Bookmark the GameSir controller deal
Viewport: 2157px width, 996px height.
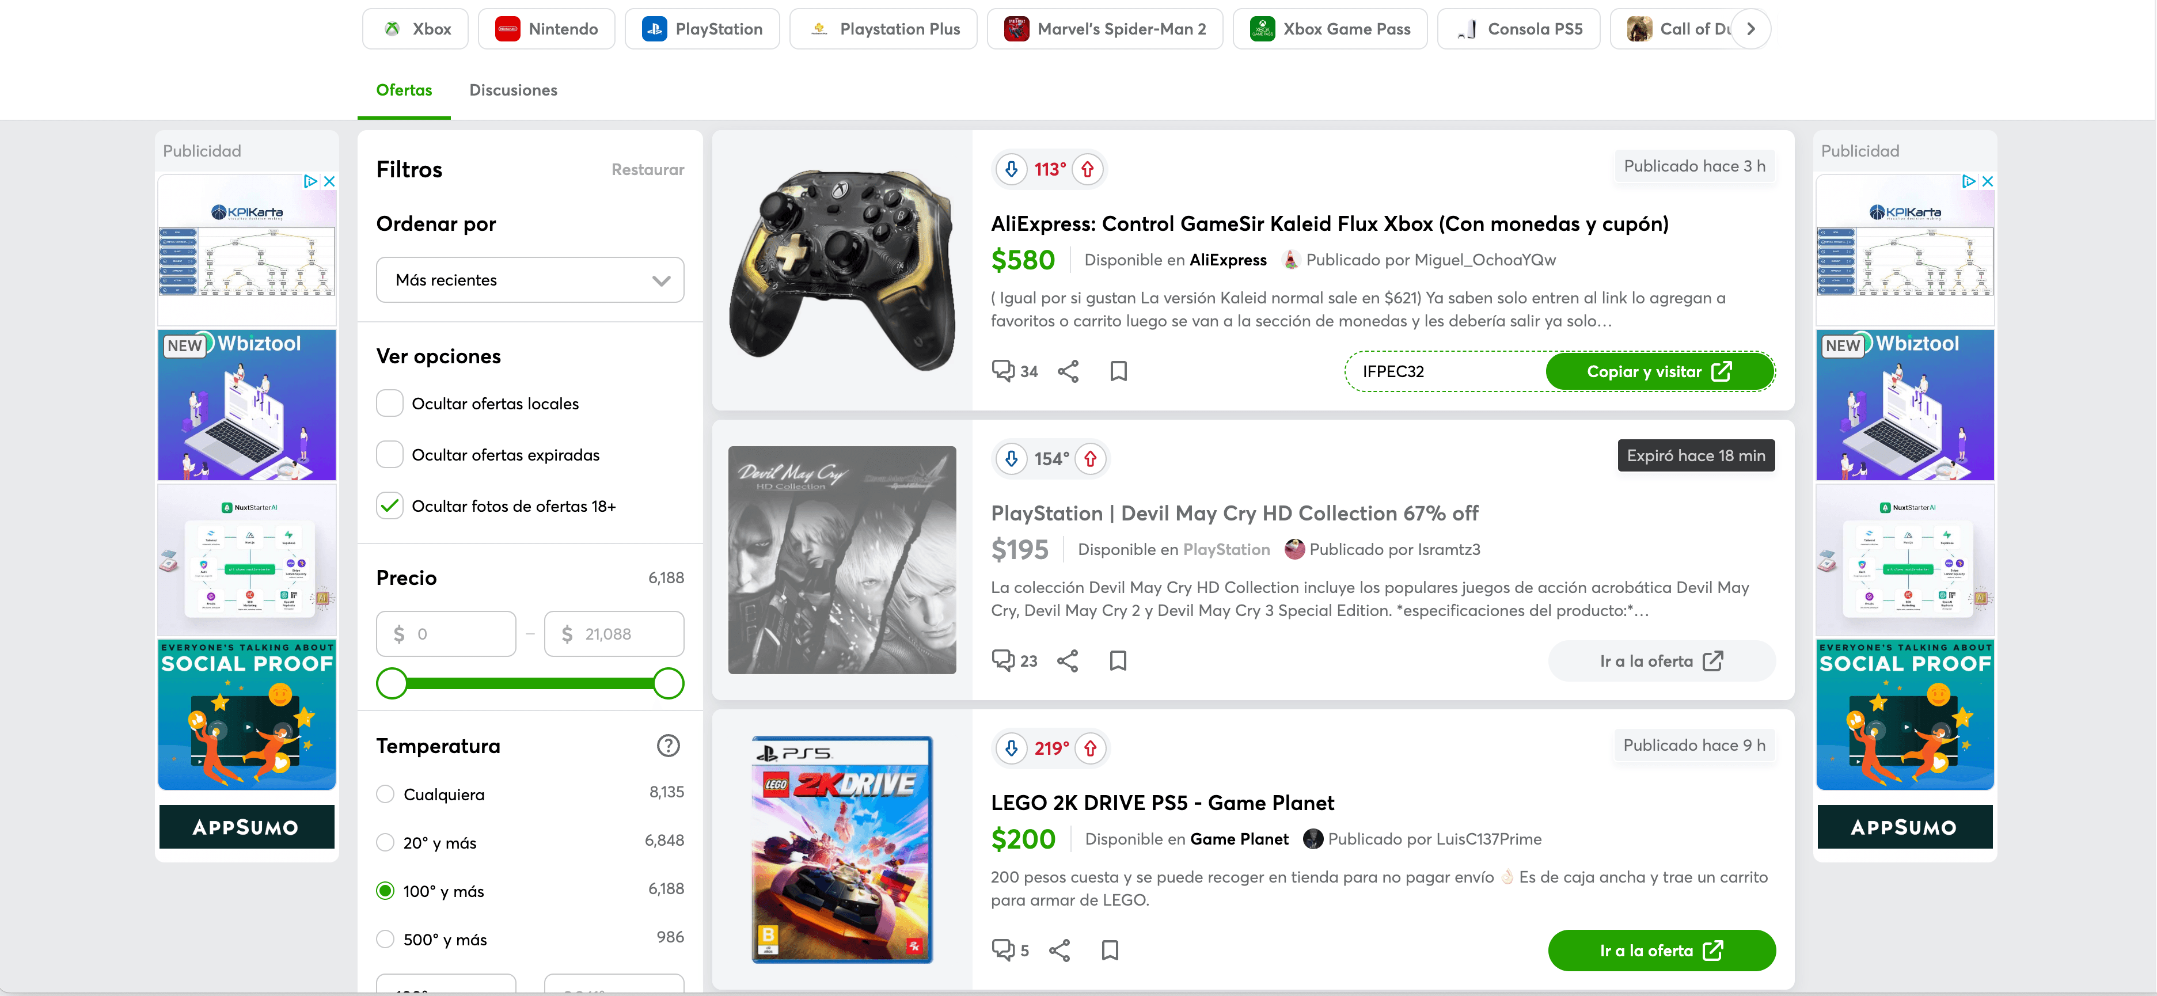tap(1118, 371)
